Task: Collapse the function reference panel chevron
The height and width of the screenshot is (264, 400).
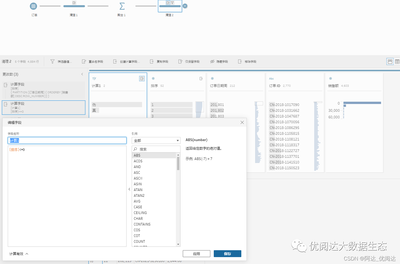Action: click(129, 189)
